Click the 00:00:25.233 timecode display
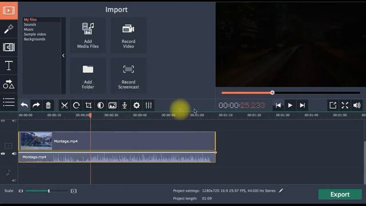This screenshot has width=366, height=206. [242, 105]
